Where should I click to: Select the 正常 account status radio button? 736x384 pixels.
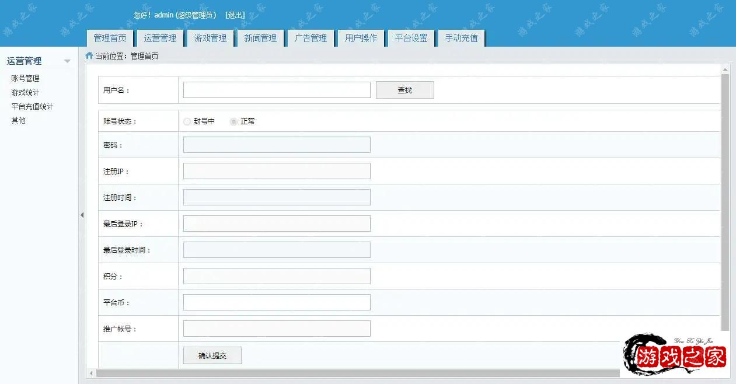tap(233, 121)
